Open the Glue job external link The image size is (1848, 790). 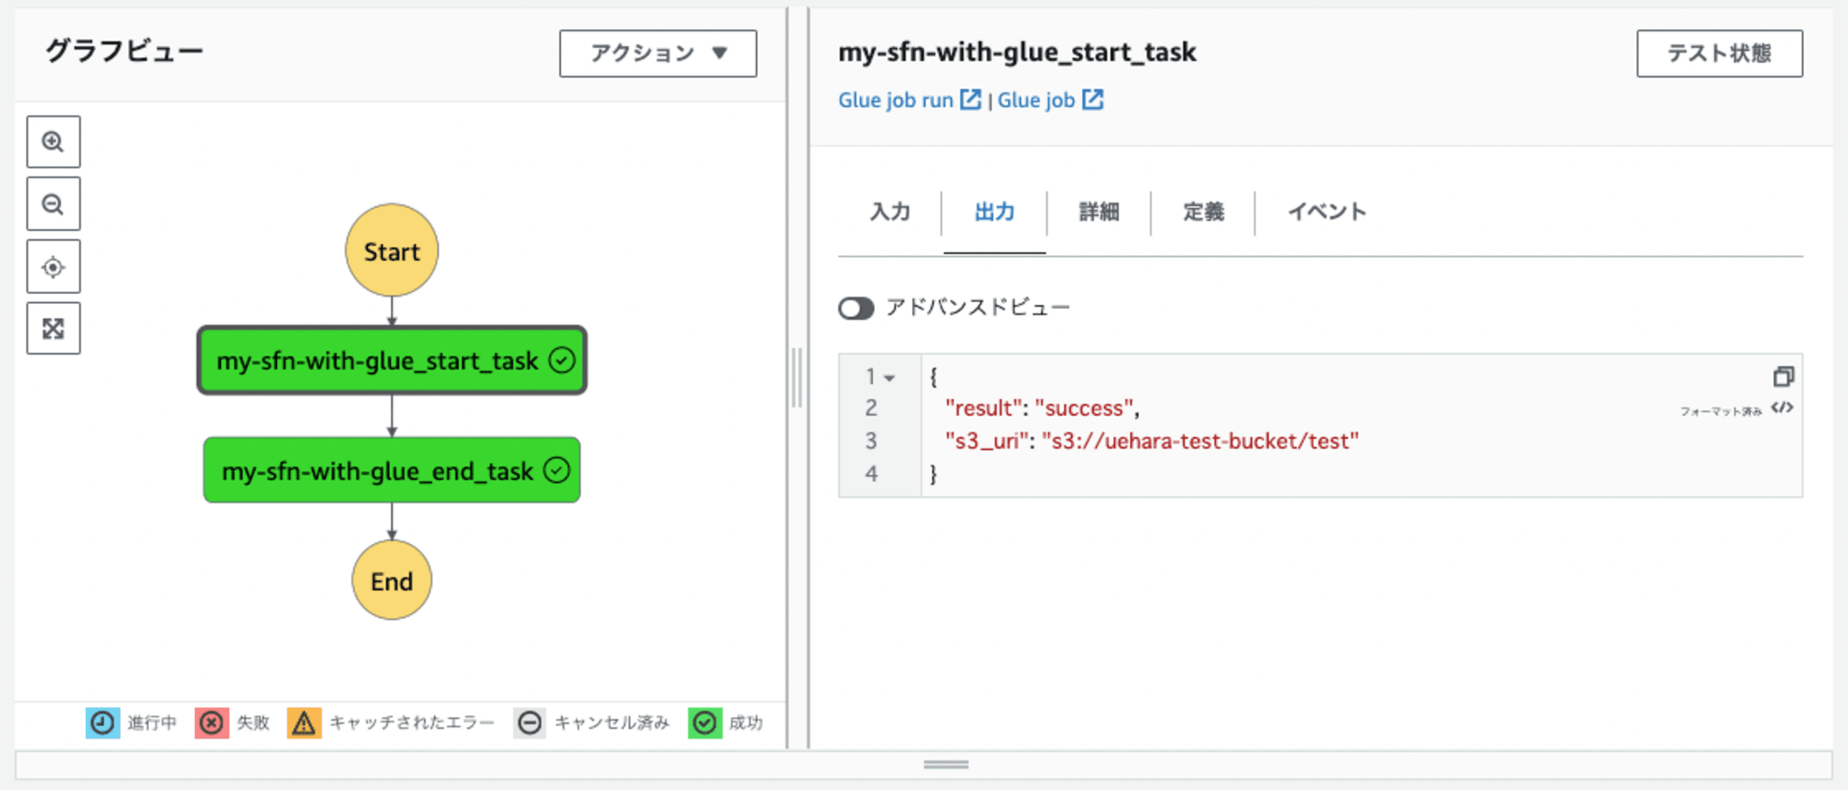(x=1051, y=100)
